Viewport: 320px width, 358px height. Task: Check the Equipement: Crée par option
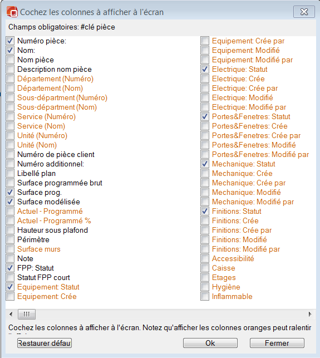(x=205, y=41)
